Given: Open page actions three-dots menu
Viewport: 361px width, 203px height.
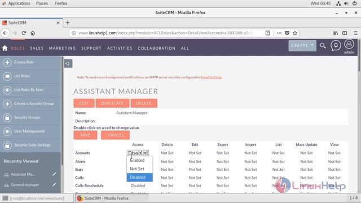Looking at the screenshot, I should coord(279,33).
